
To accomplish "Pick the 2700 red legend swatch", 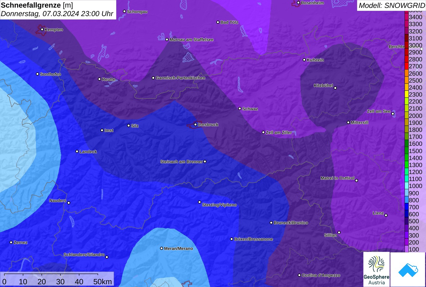I will coord(407,66).
